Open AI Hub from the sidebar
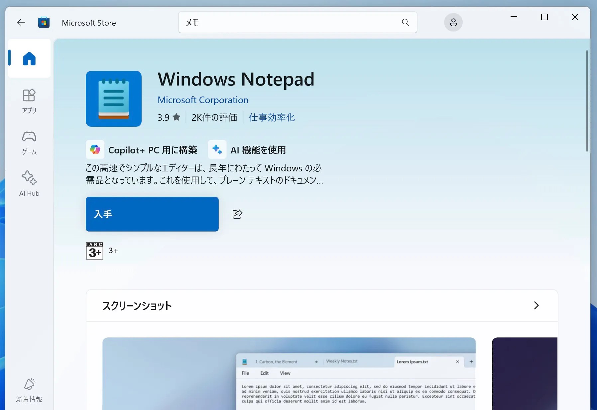The image size is (597, 410). point(29,183)
